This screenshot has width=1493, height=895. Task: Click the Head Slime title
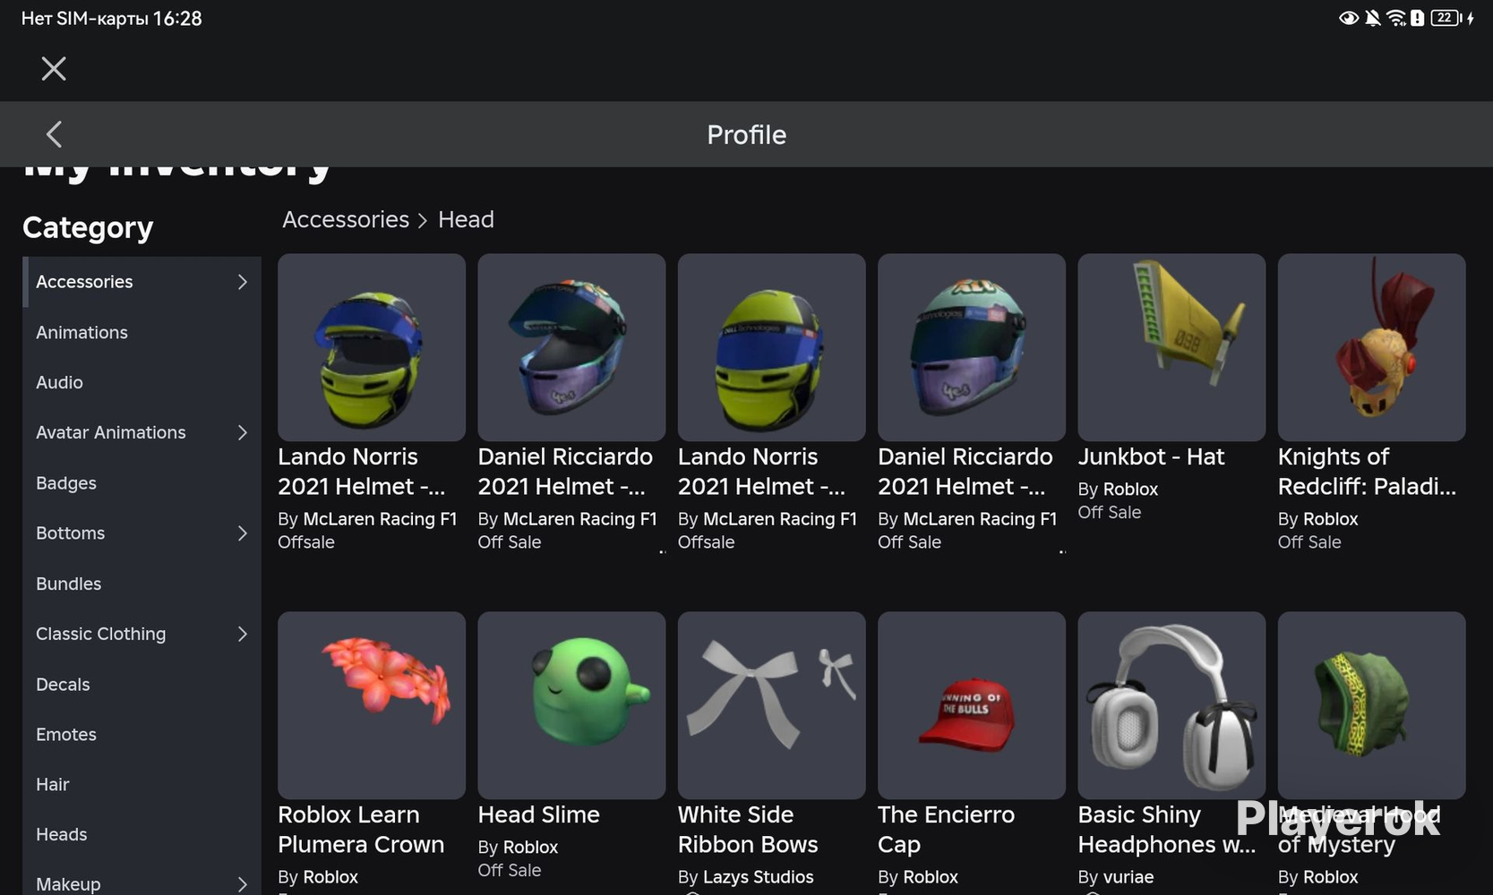coord(539,815)
